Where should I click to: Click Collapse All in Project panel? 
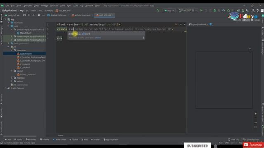pyautogui.click(x=33, y=15)
